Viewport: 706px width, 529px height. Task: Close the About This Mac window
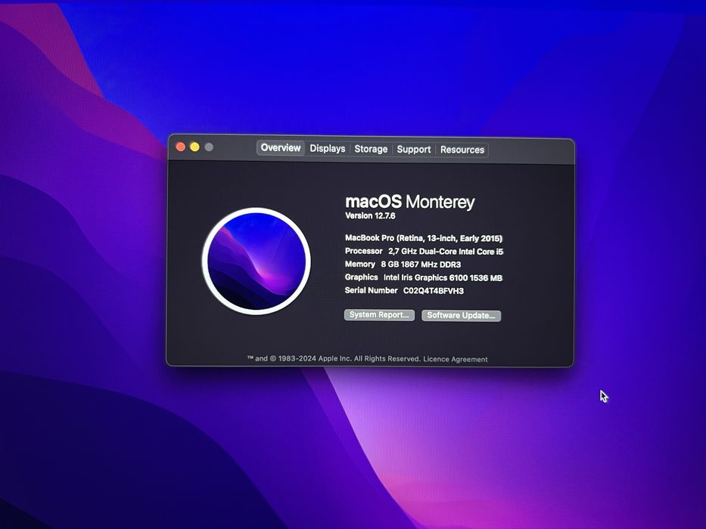point(181,147)
